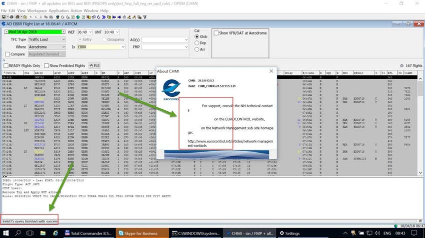This screenshot has height=238, width=425.
Task: Enable Show Predicted Flights checkbox
Action: pyautogui.click(x=46, y=66)
